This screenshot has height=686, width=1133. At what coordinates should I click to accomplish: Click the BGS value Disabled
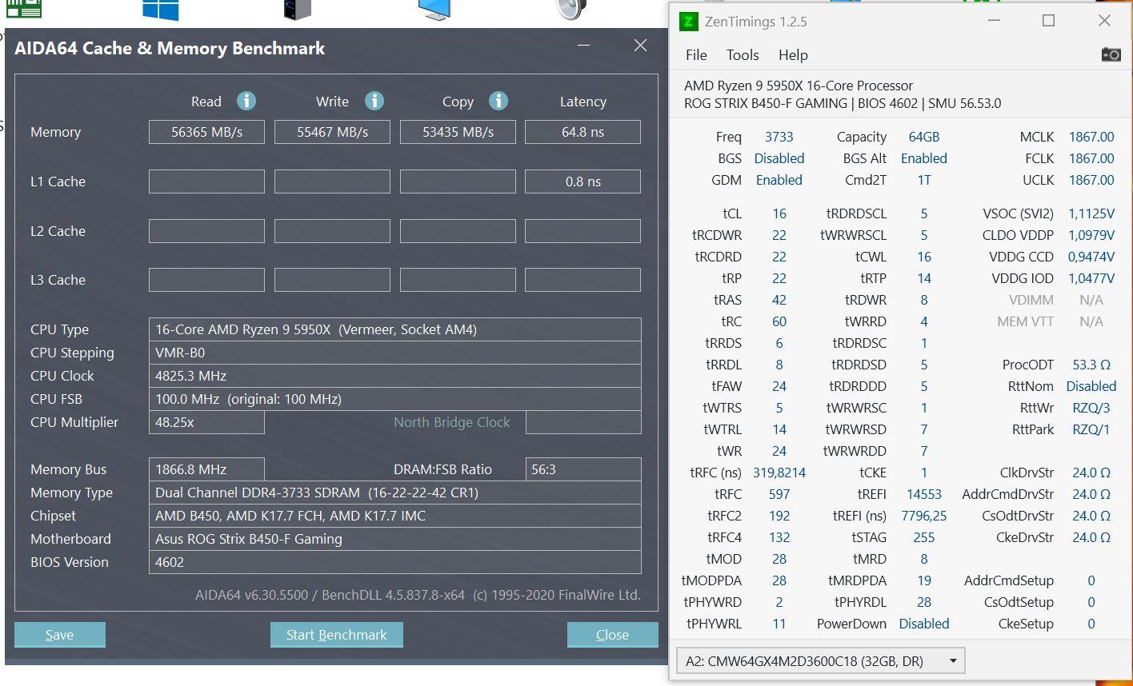[x=779, y=158]
